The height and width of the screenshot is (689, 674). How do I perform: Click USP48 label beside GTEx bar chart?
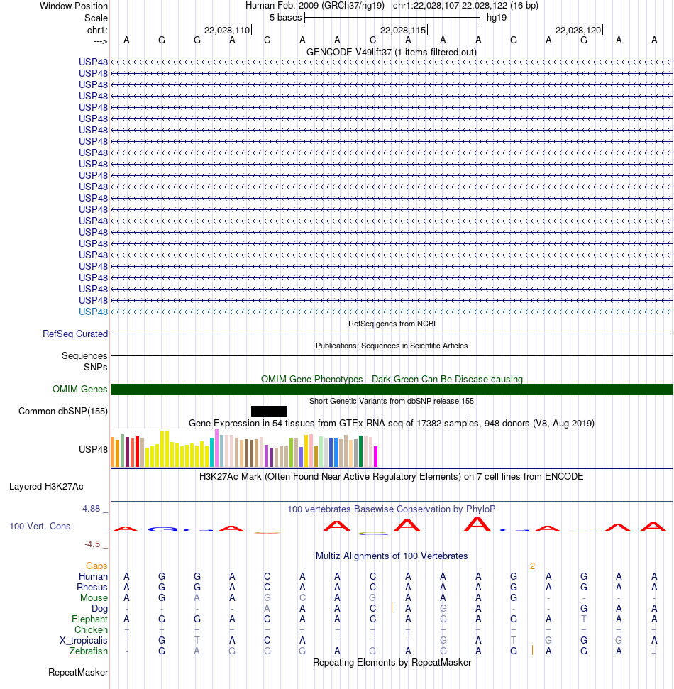93,450
